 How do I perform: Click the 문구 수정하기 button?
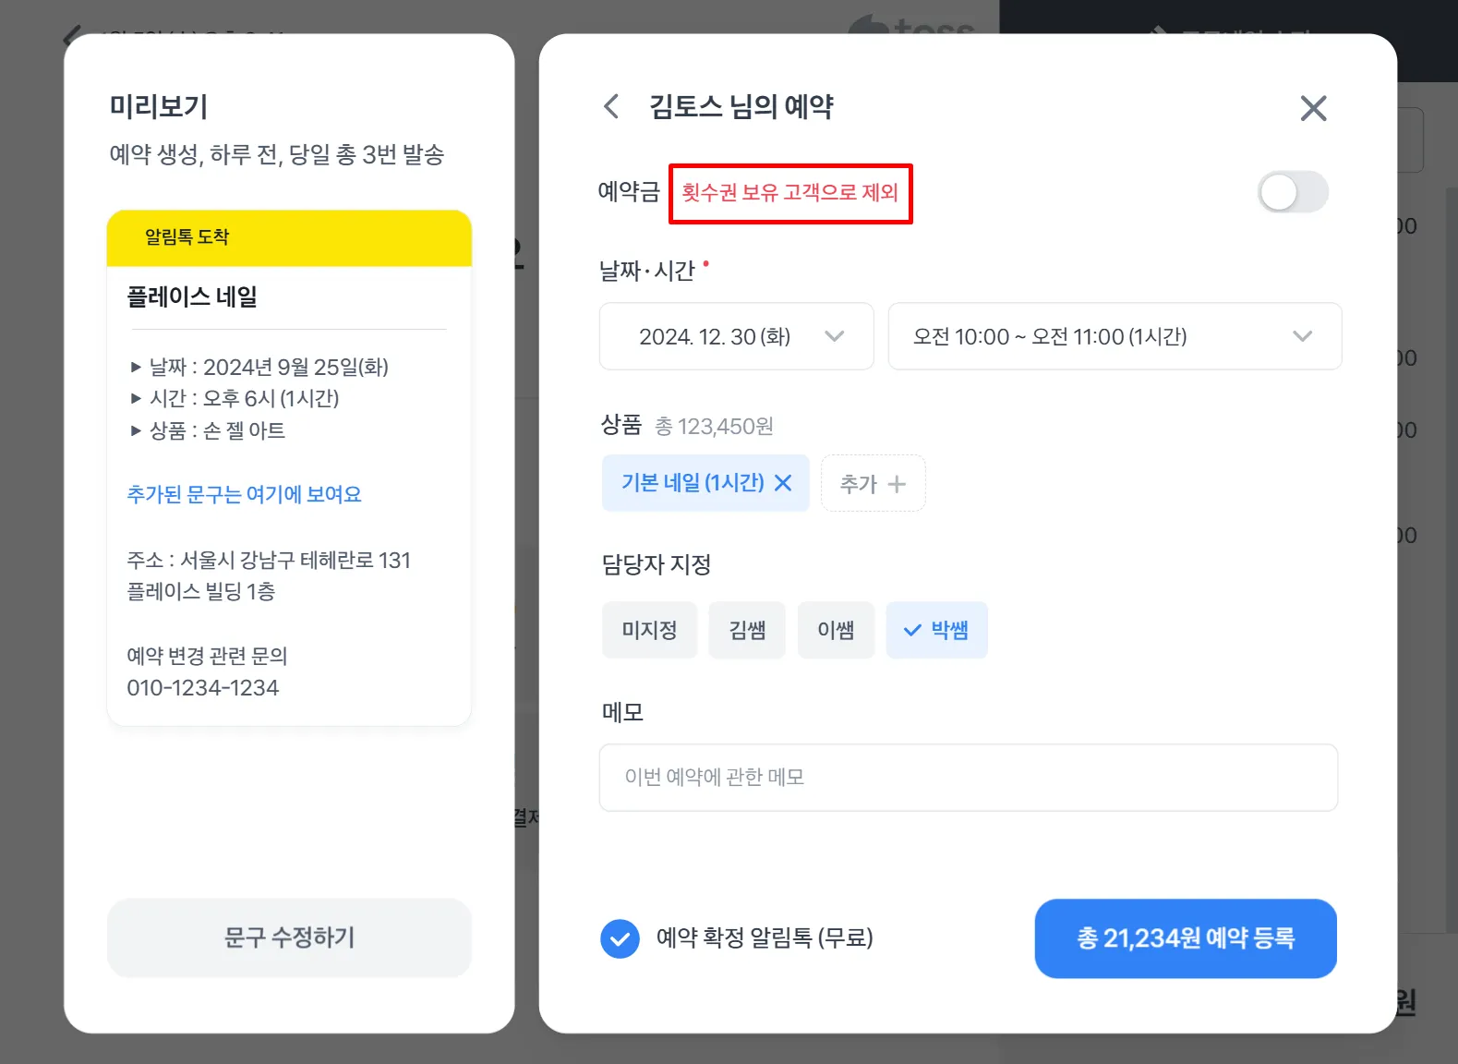pyautogui.click(x=289, y=937)
